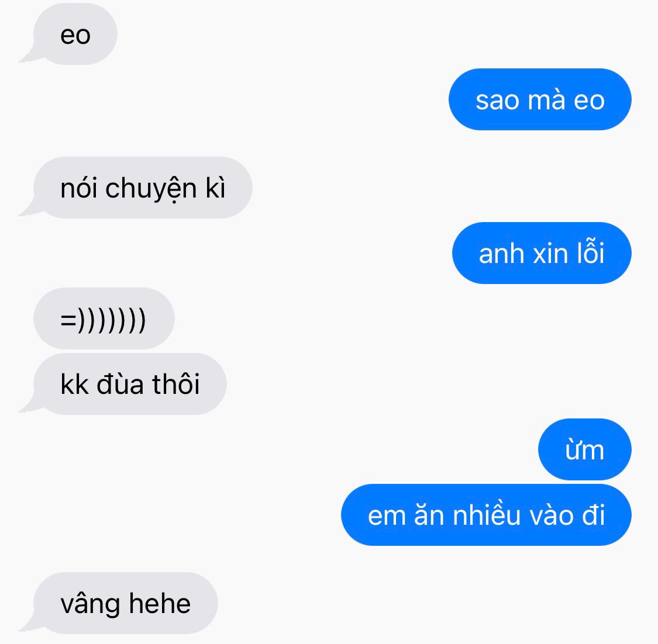
Task: Tap the blue message "anh xin lỗi"
Action: [542, 253]
